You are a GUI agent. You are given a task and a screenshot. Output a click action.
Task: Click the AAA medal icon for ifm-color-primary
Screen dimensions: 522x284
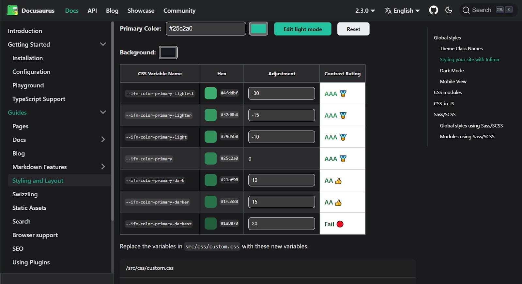click(343, 159)
